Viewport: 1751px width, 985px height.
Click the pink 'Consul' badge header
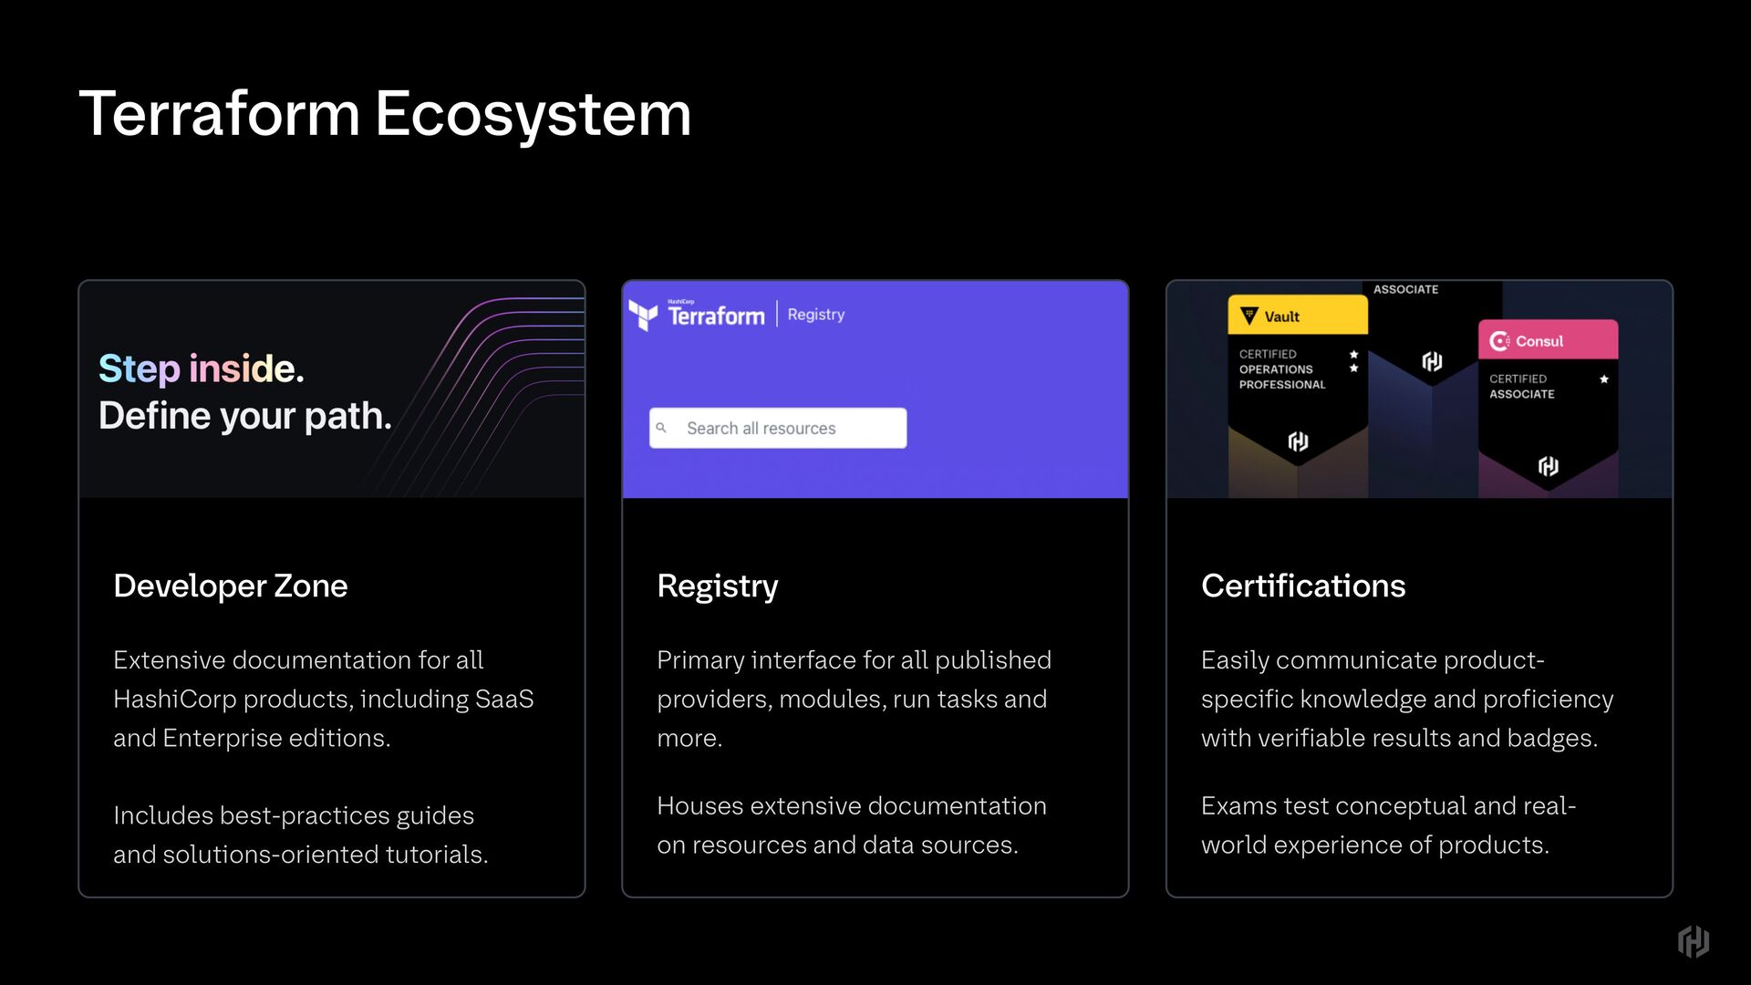click(x=1548, y=340)
